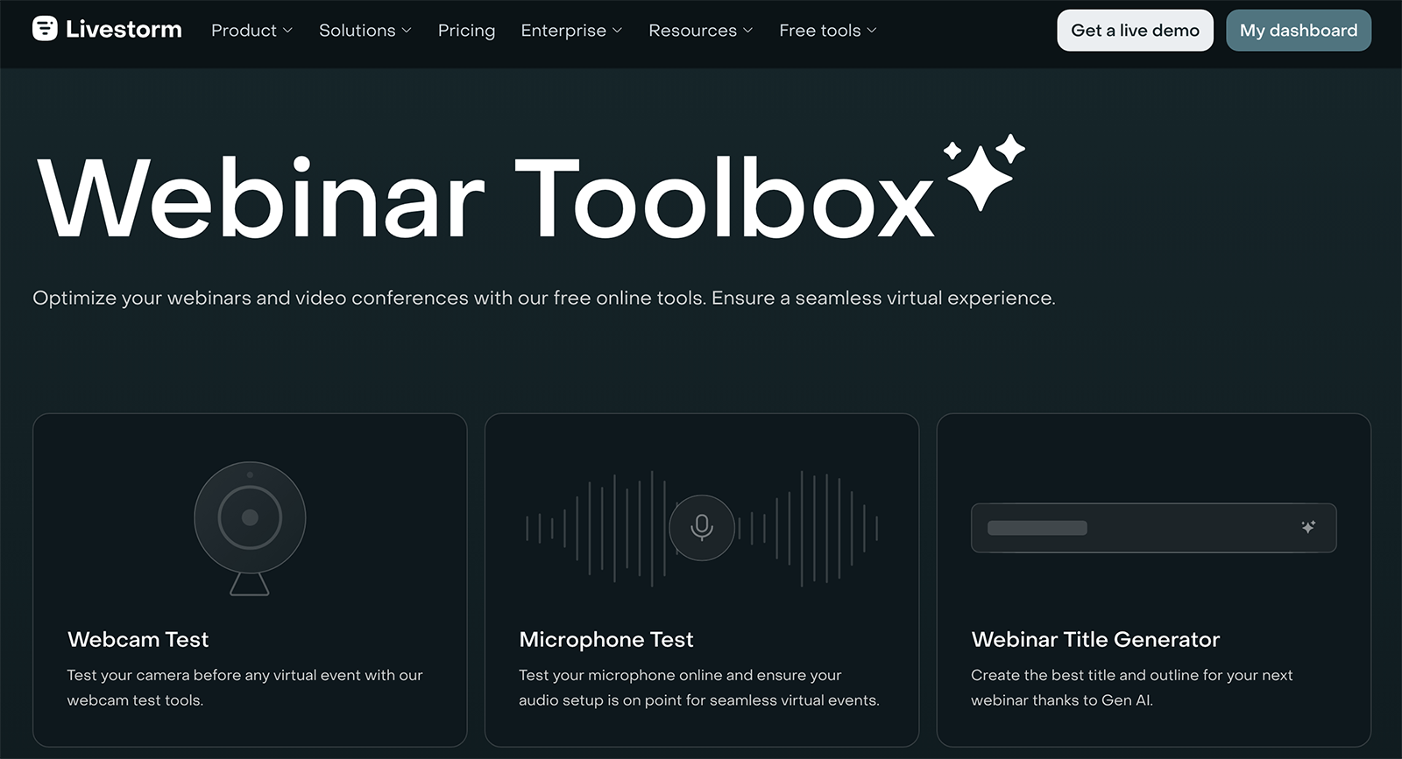This screenshot has width=1402, height=759.
Task: Open the Microphone Test tool title
Action: click(605, 639)
